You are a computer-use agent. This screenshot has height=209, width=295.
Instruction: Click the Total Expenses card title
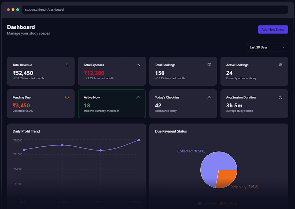tap(94, 65)
